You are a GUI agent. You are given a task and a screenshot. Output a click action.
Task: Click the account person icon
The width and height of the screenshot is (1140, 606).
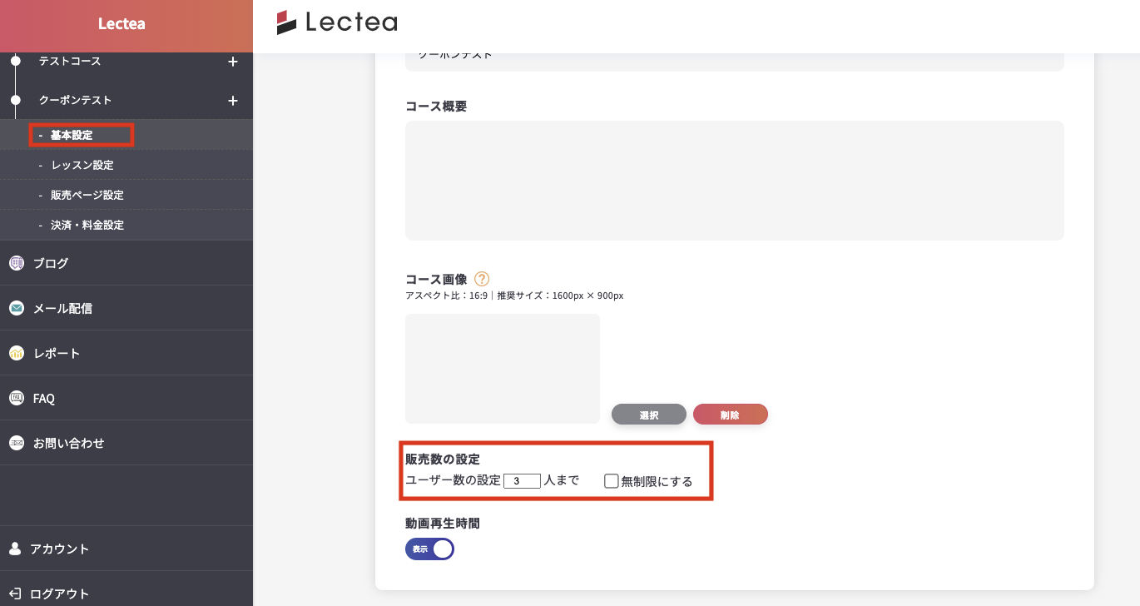[15, 549]
